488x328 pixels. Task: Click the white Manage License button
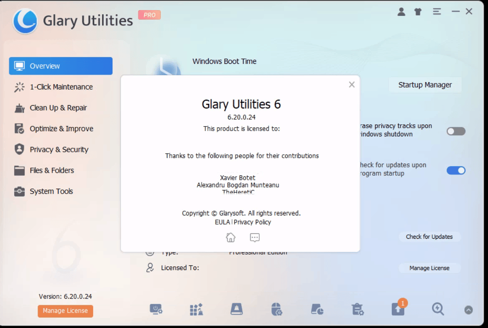click(429, 268)
